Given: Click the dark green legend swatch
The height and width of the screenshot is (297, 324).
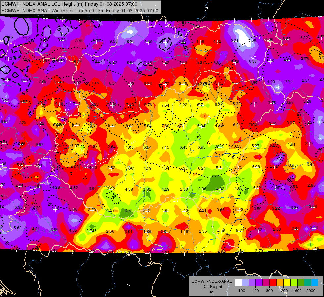Looking at the screenshot, I should (x=301, y=282).
